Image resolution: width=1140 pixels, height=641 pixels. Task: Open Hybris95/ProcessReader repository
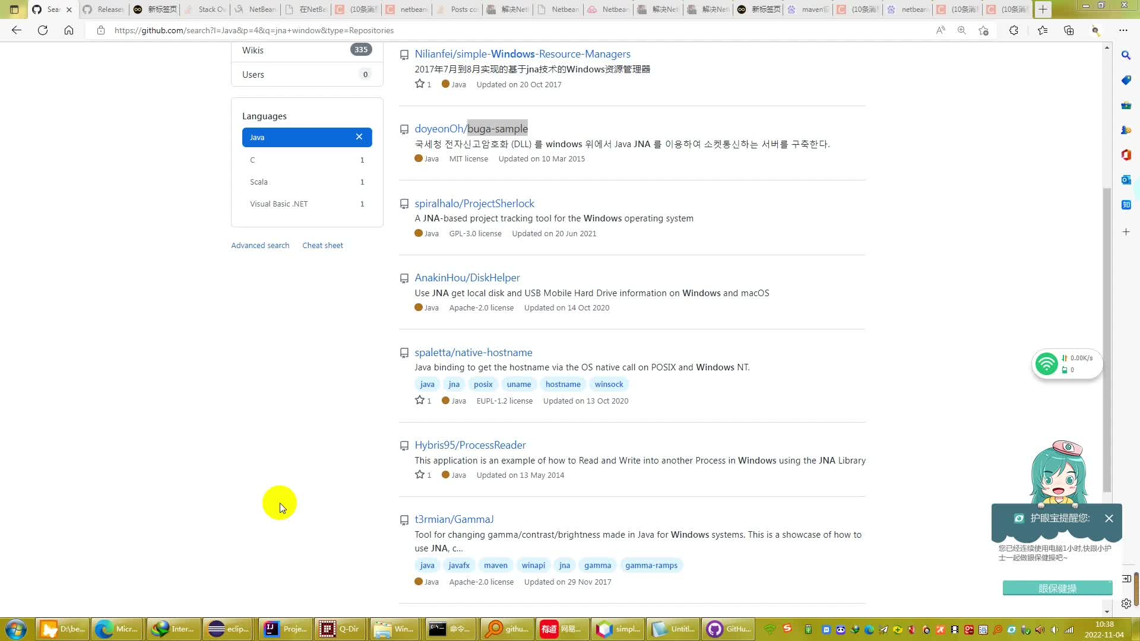(470, 445)
